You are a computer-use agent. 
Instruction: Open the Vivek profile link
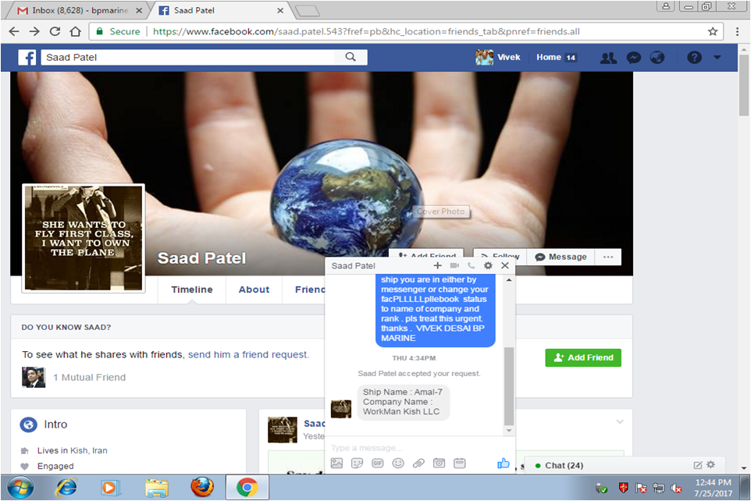(x=497, y=57)
